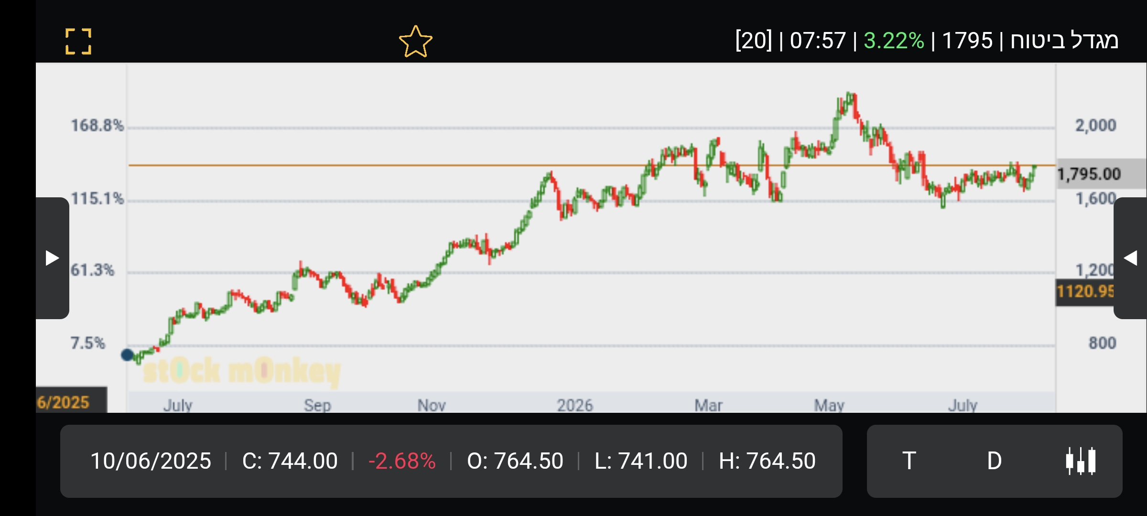Click the 2026 label on time axis
The image size is (1147, 516).
[x=574, y=405]
